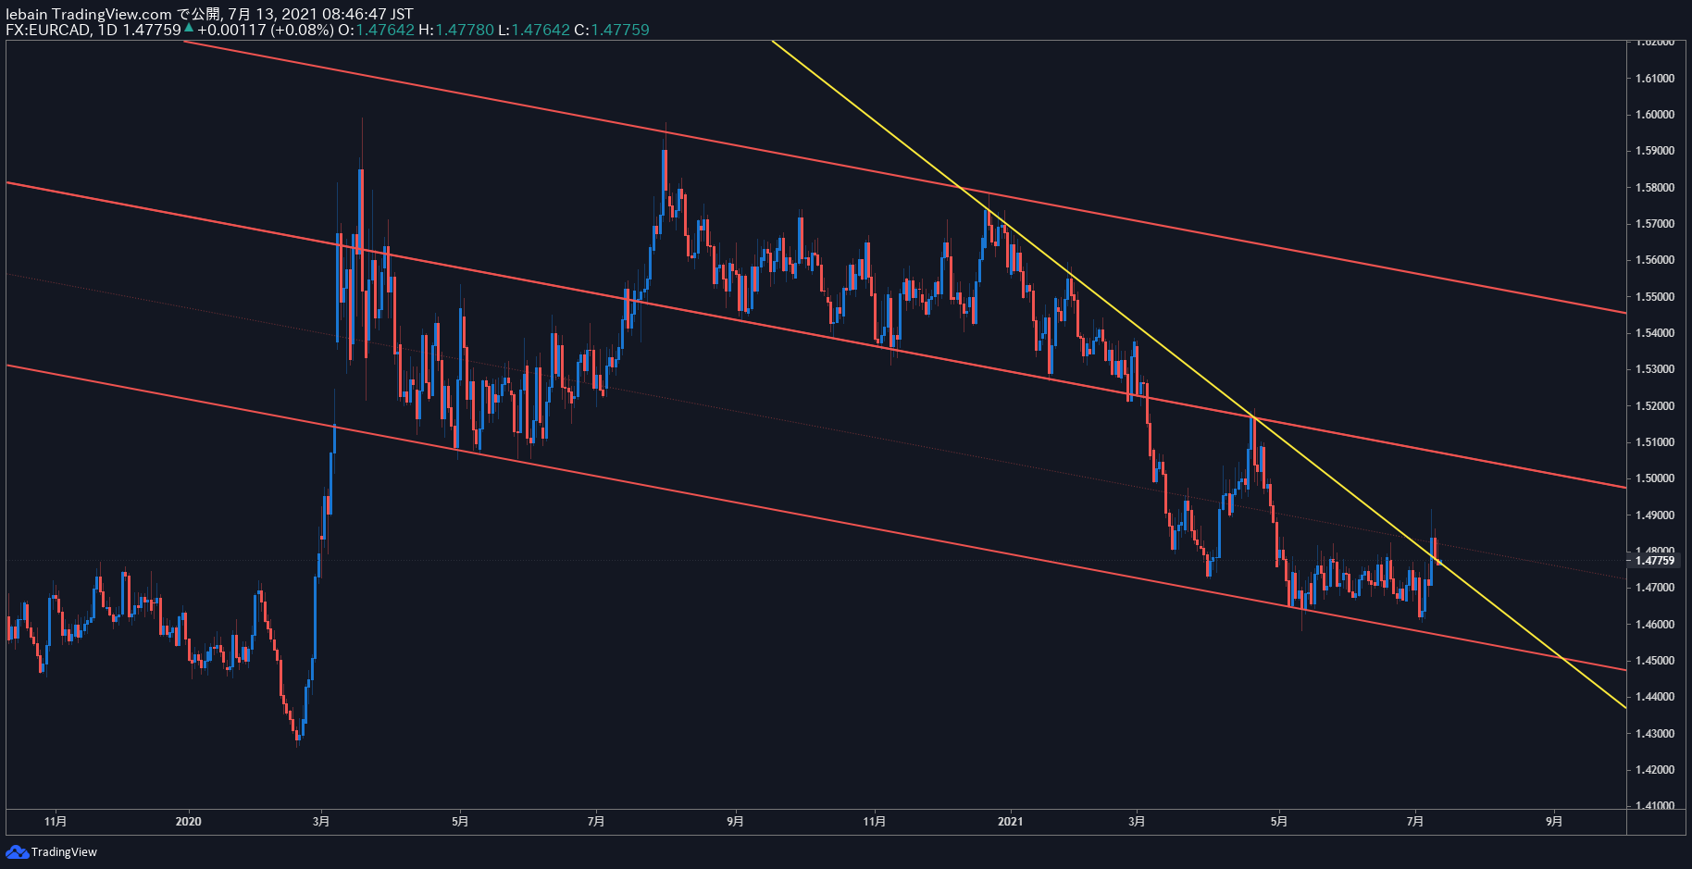
Task: Click the 1.51000 price axis label
Action: pos(1655,442)
